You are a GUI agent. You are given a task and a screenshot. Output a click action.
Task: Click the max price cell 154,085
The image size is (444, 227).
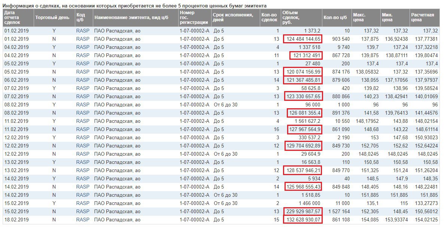(370, 220)
